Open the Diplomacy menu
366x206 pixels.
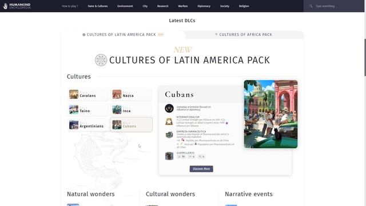204,6
